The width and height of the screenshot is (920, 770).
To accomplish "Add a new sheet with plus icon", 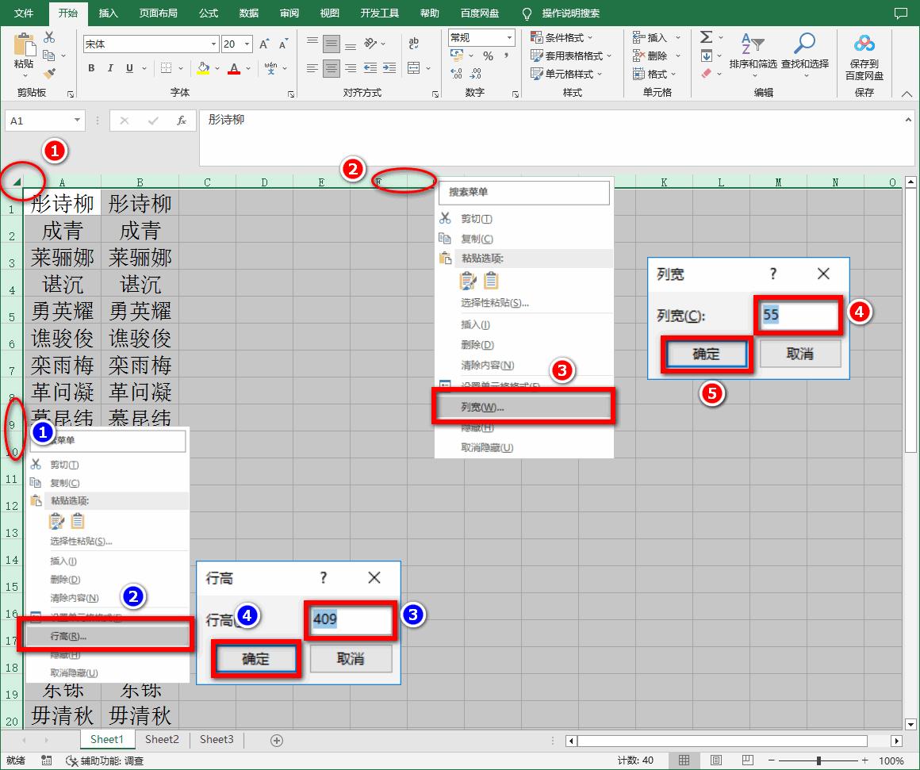I will pos(276,740).
